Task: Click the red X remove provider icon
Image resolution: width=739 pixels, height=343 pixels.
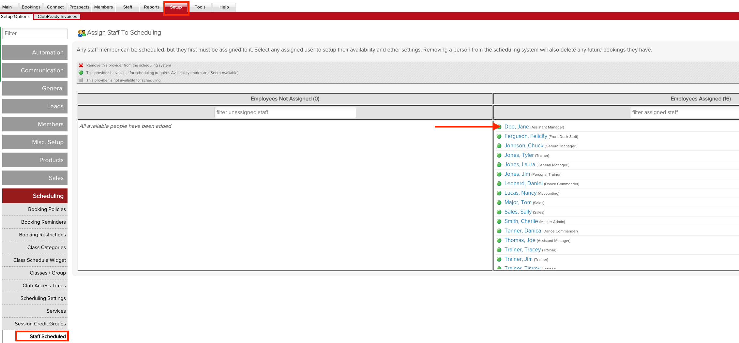Action: point(81,65)
